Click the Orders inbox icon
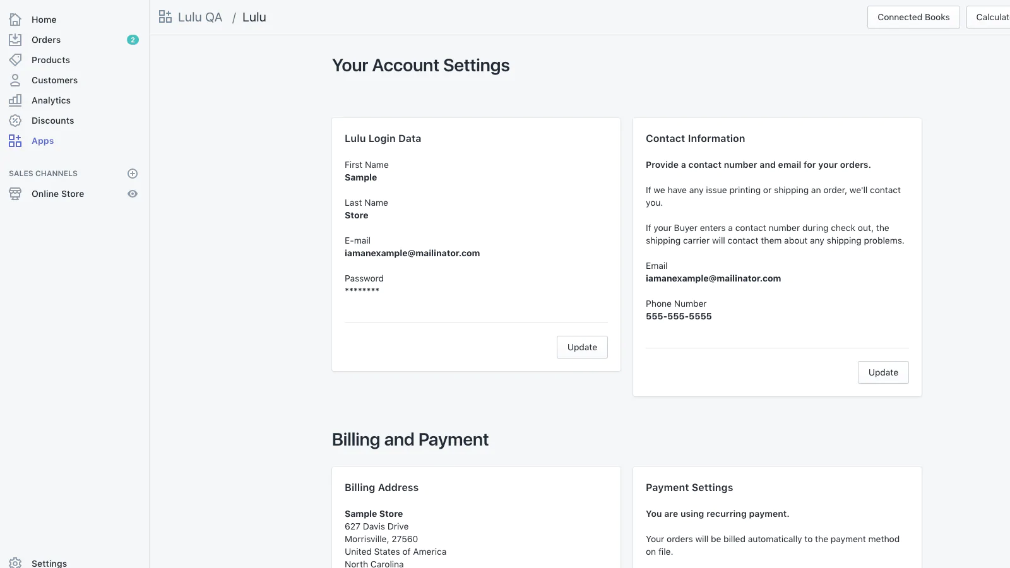1010x568 pixels. [15, 40]
